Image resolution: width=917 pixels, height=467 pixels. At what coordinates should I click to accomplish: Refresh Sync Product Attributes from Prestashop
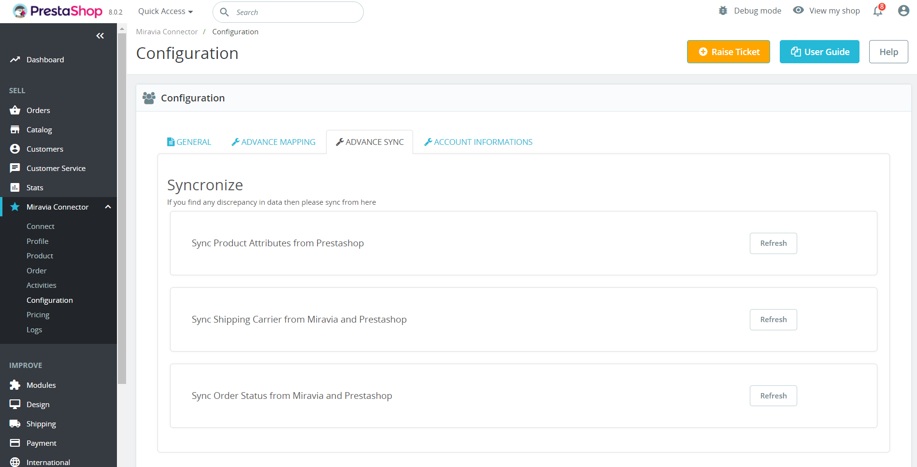pos(774,243)
